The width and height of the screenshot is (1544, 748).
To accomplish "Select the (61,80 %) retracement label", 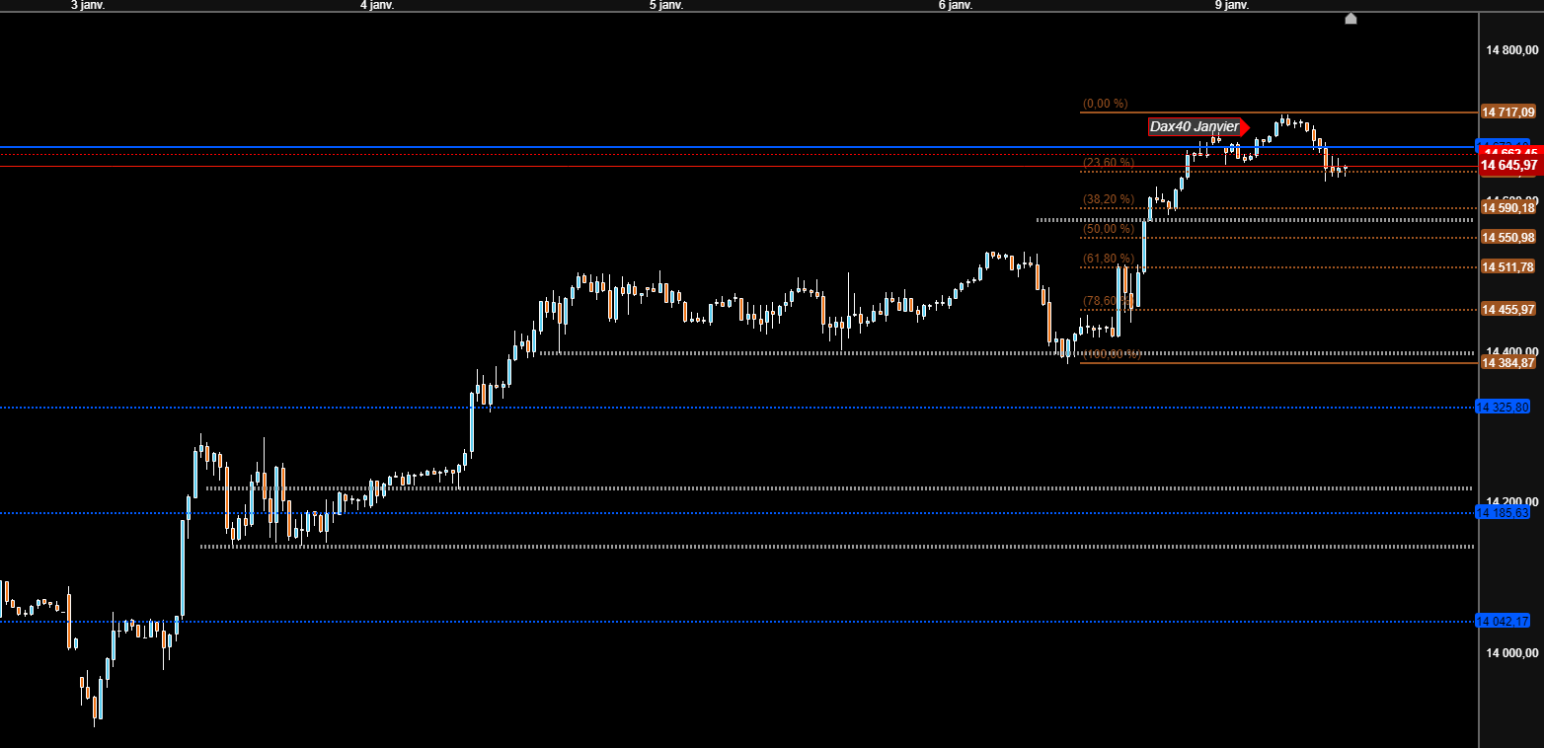I will click(1109, 259).
